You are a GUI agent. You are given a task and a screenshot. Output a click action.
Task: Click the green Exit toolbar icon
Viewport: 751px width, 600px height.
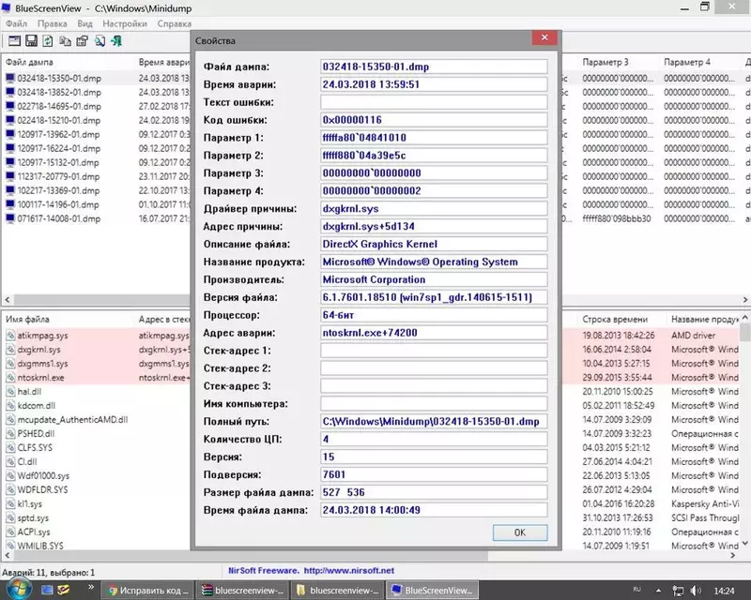coord(116,41)
